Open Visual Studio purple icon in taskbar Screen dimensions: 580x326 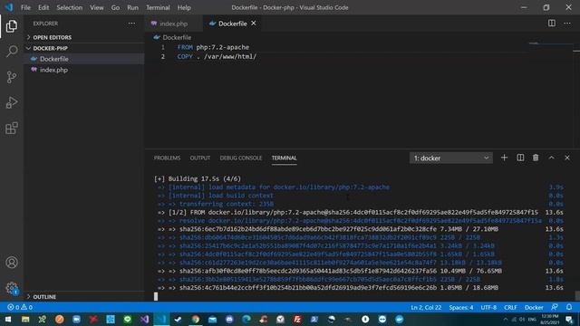pyautogui.click(x=144, y=319)
